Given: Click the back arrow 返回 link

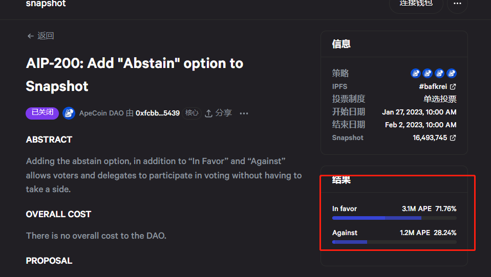Looking at the screenshot, I should pos(40,36).
